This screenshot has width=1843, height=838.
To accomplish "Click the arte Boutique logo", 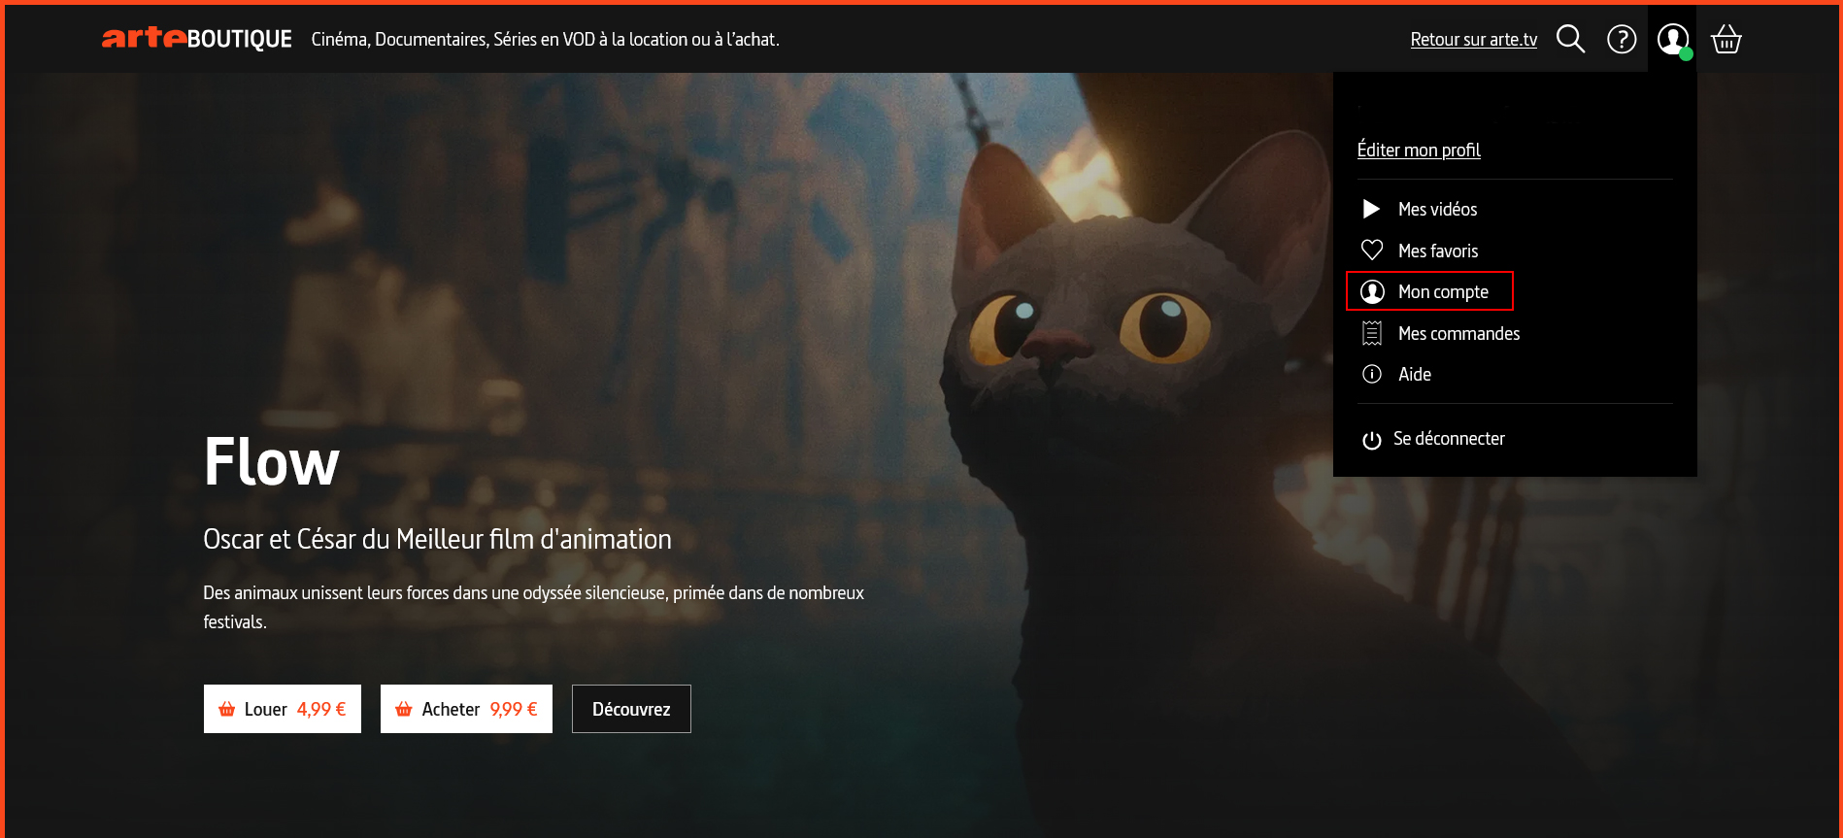I will (196, 38).
